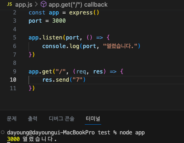Click res.send on line 10
The height and width of the screenshot is (143, 184).
pos(56,80)
